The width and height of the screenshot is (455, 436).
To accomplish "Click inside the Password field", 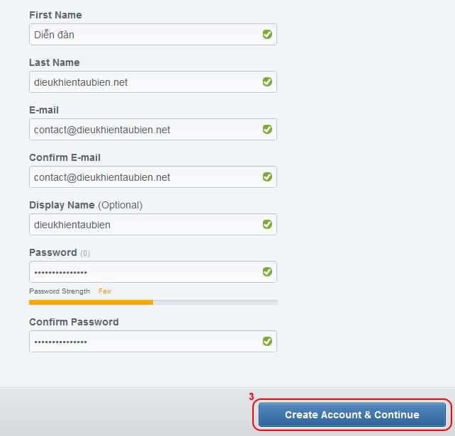I will tap(153, 272).
